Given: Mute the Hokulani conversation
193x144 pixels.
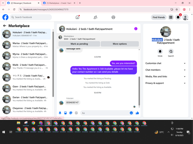Looking at the screenshot, I should [160, 52].
